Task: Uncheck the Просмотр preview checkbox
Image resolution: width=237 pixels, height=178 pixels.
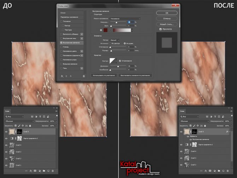Action: point(161,29)
